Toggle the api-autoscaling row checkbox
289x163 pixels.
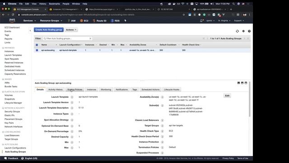pos(37,50)
